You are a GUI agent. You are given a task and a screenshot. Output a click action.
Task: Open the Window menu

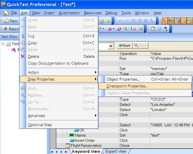click(x=142, y=13)
